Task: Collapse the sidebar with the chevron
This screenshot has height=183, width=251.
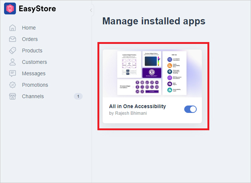Action: click(91, 10)
